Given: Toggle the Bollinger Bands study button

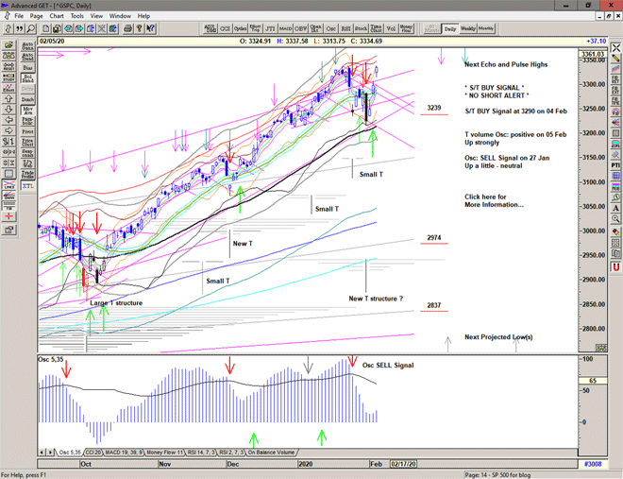Looking at the screenshot, I should 27,78.
